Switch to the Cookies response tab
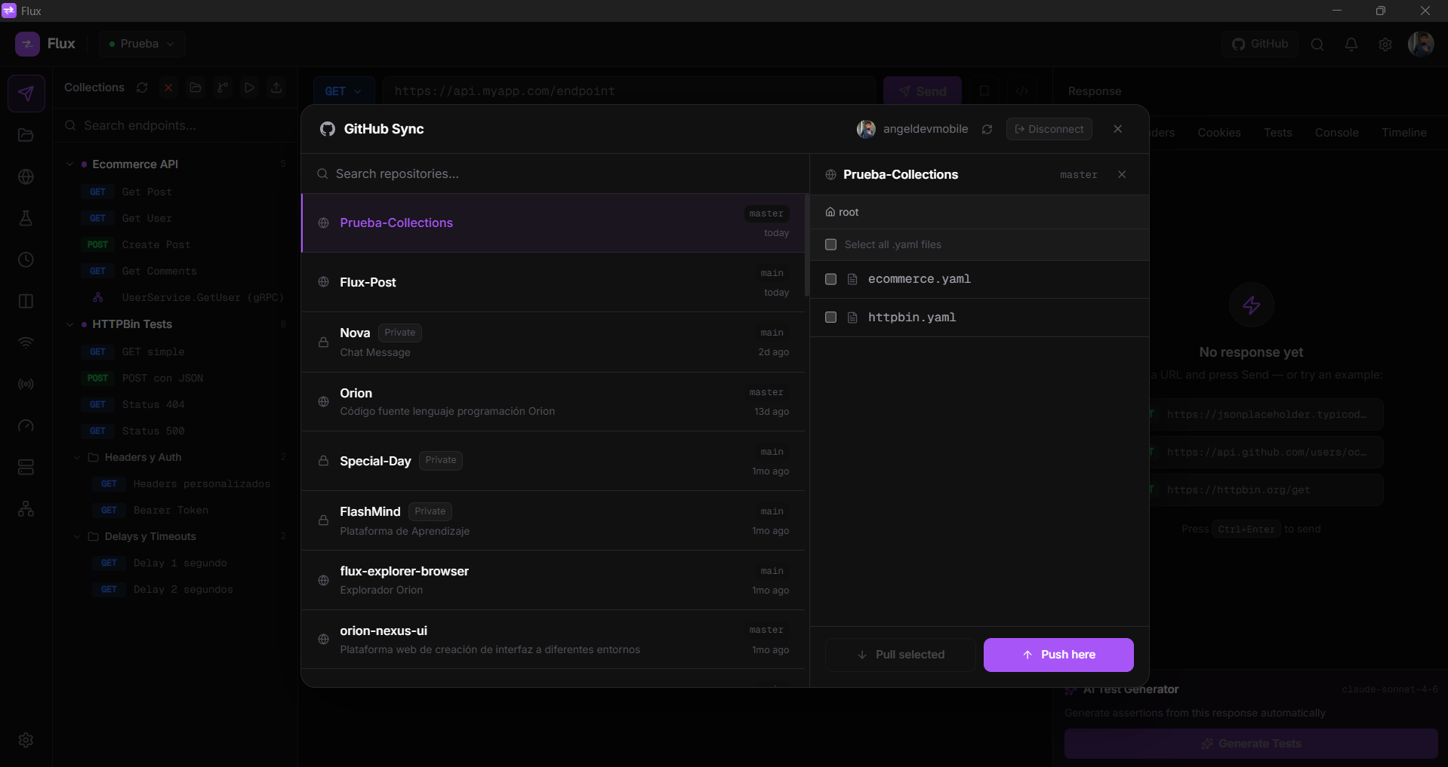Image resolution: width=1448 pixels, height=767 pixels. pyautogui.click(x=1219, y=133)
